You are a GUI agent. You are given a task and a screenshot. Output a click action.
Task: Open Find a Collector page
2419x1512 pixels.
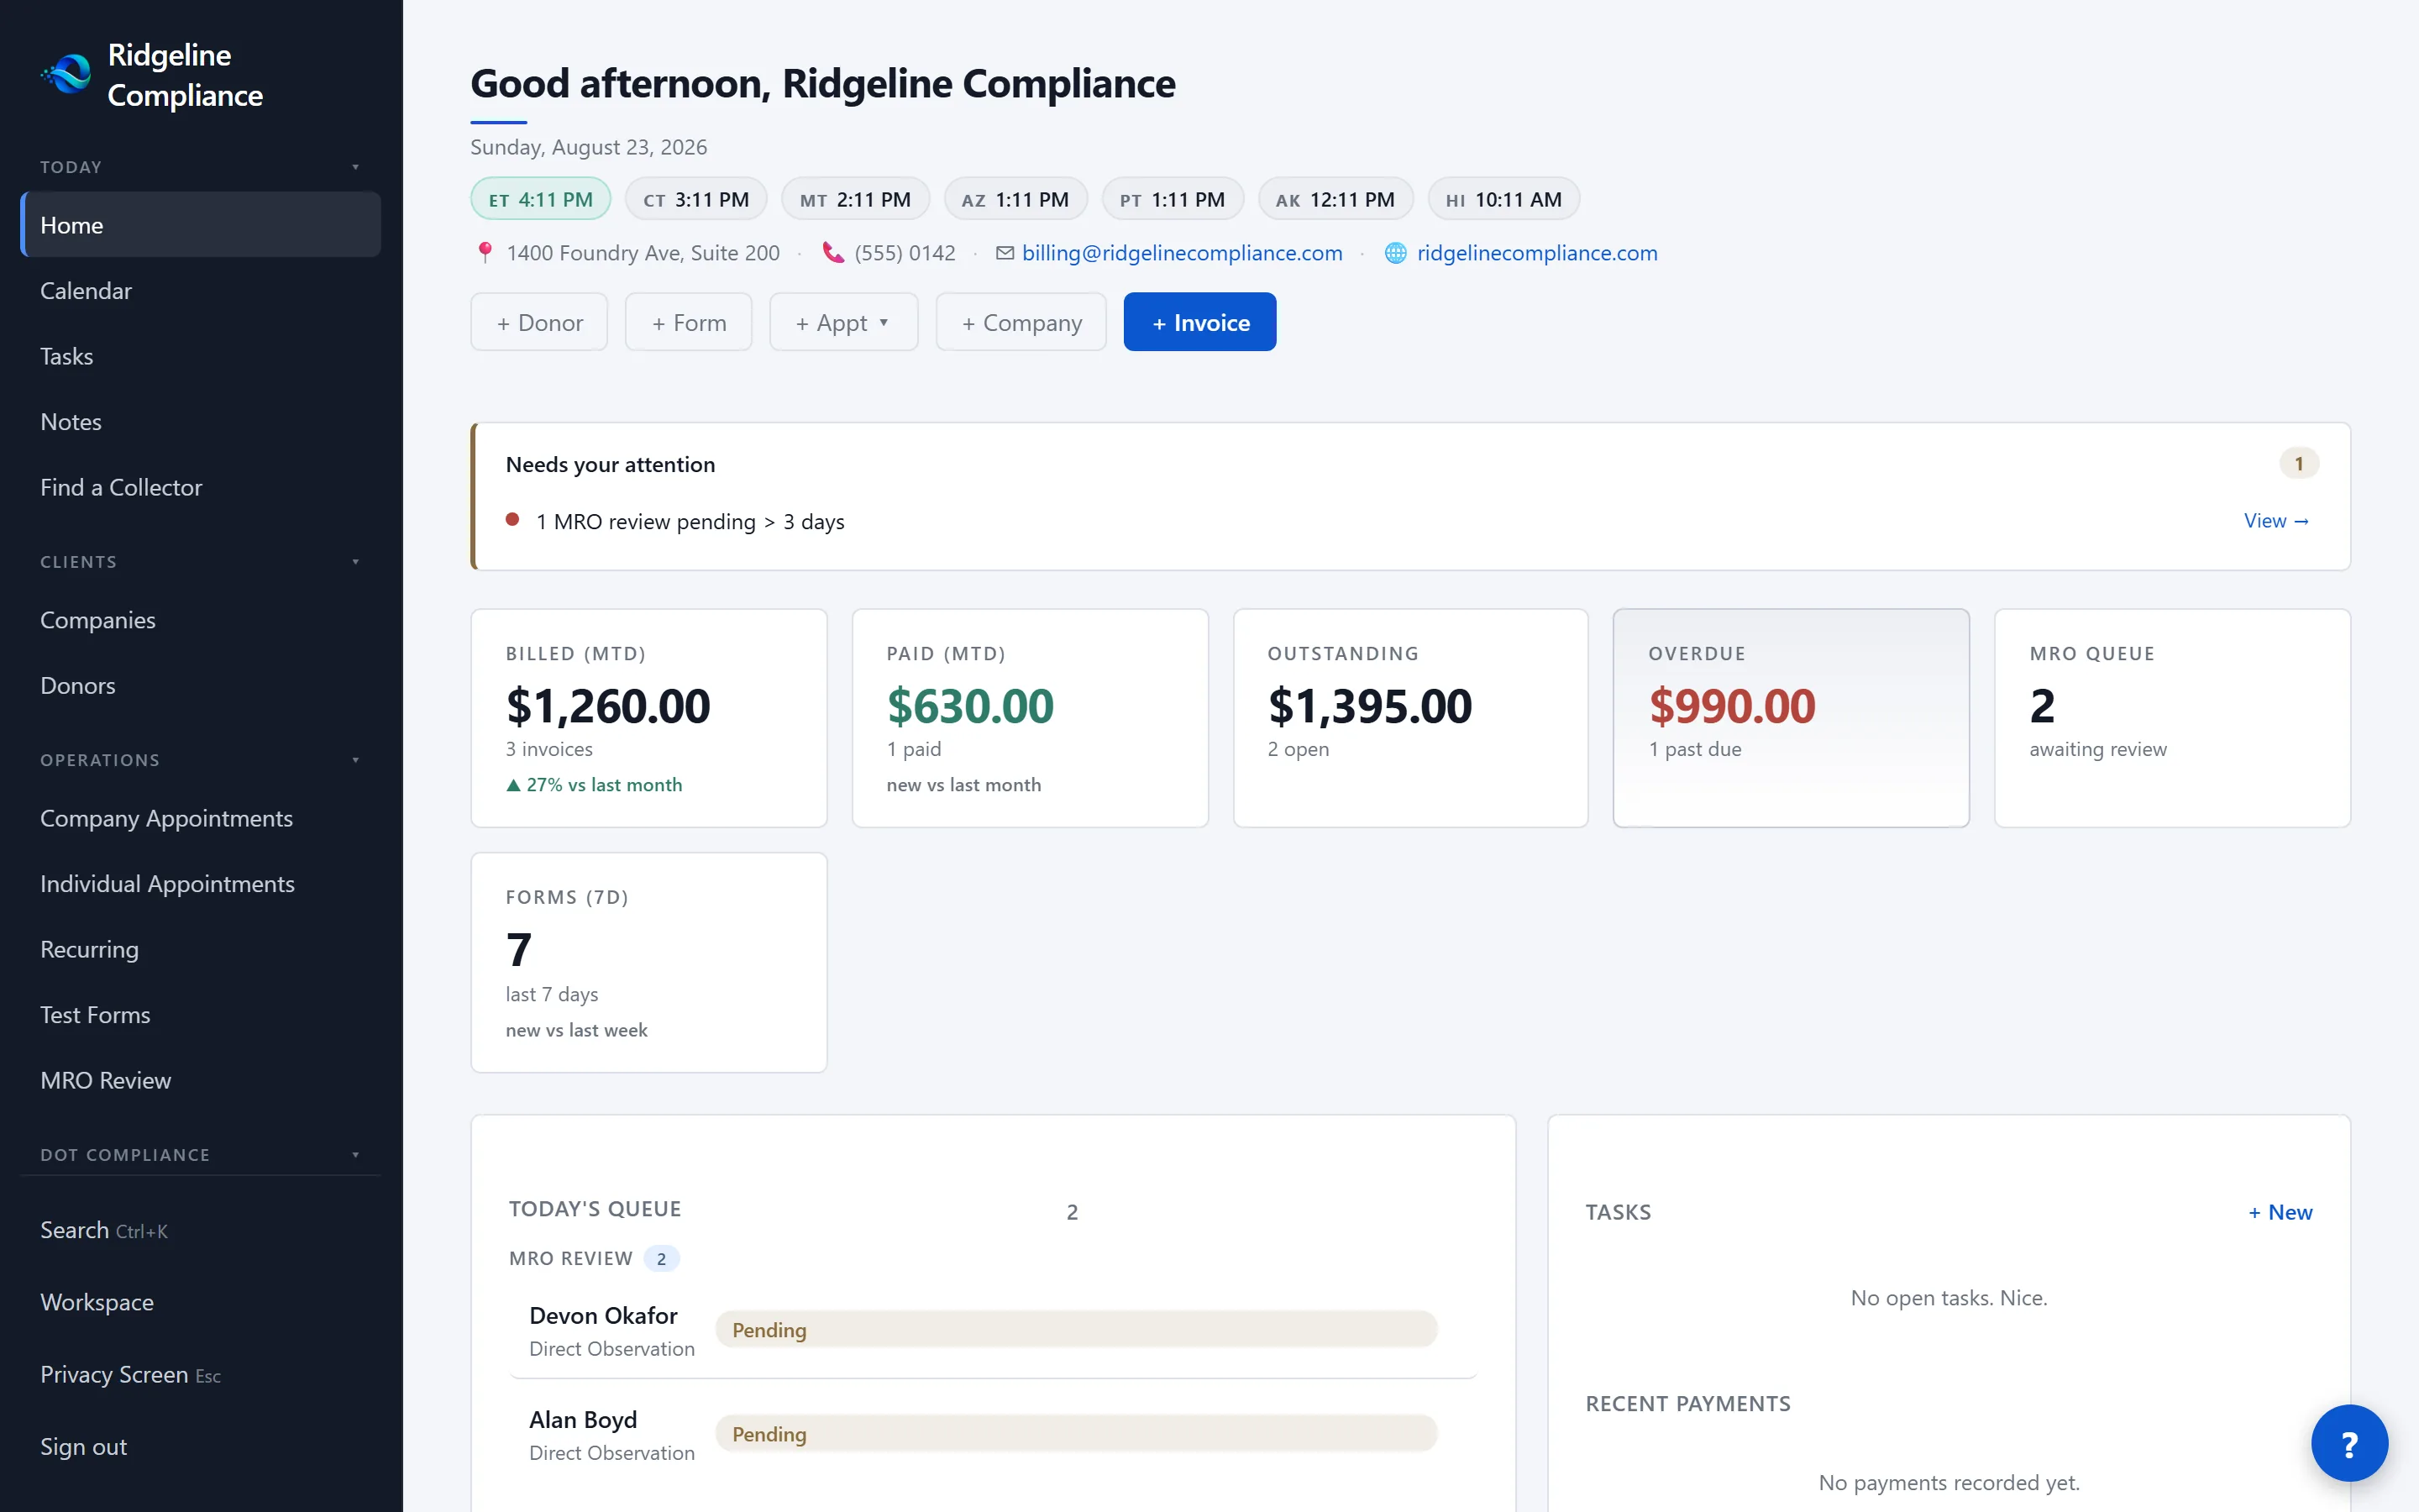click(x=200, y=487)
